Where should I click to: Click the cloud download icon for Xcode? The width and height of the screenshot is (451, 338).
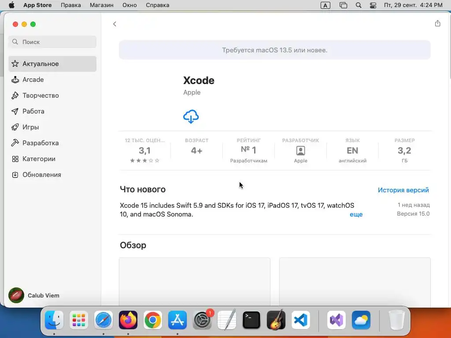[x=191, y=117]
